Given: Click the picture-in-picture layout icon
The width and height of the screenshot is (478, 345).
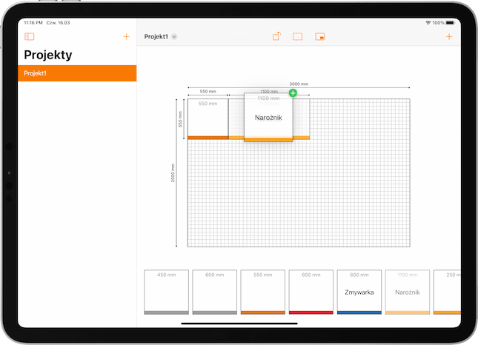Looking at the screenshot, I should coord(320,36).
